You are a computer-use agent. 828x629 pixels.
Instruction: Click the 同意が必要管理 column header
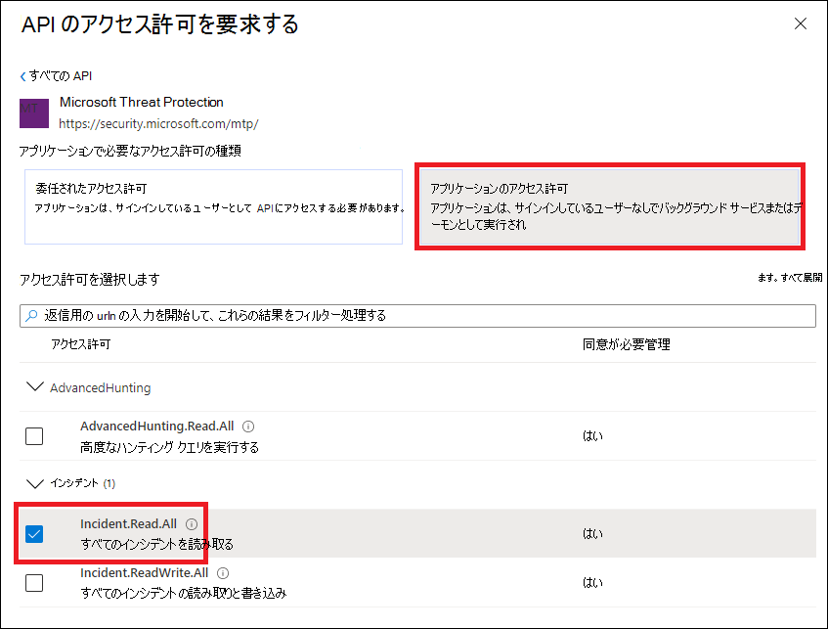click(x=626, y=344)
